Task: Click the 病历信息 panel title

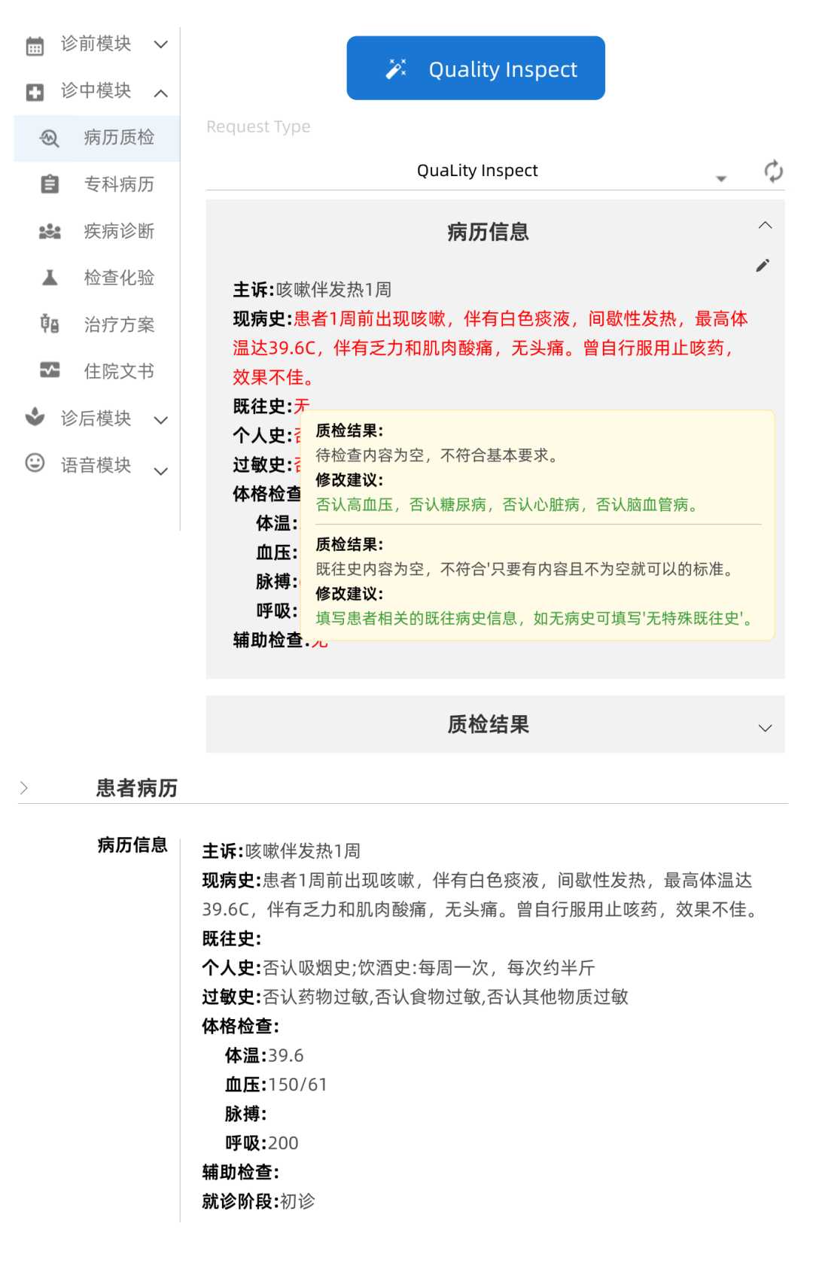Action: (488, 232)
